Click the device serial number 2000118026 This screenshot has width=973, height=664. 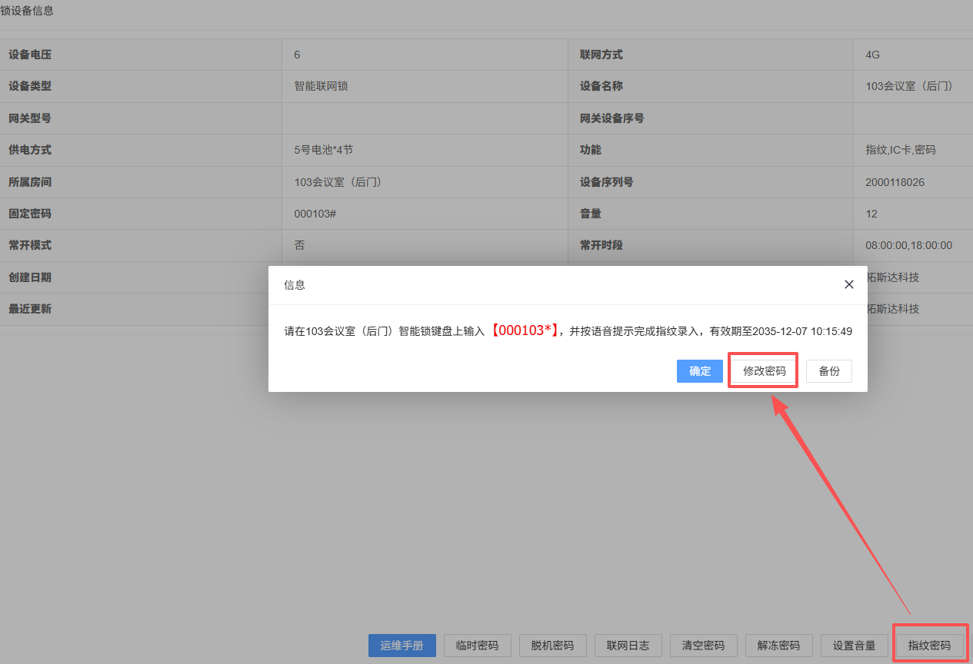pyautogui.click(x=895, y=182)
